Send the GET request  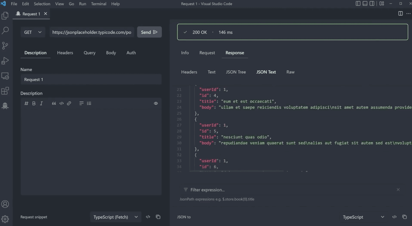[149, 32]
